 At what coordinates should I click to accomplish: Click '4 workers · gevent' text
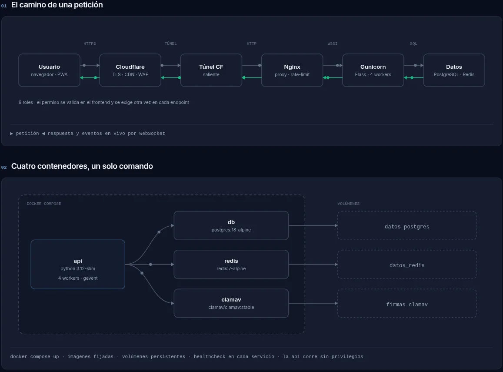(x=78, y=278)
